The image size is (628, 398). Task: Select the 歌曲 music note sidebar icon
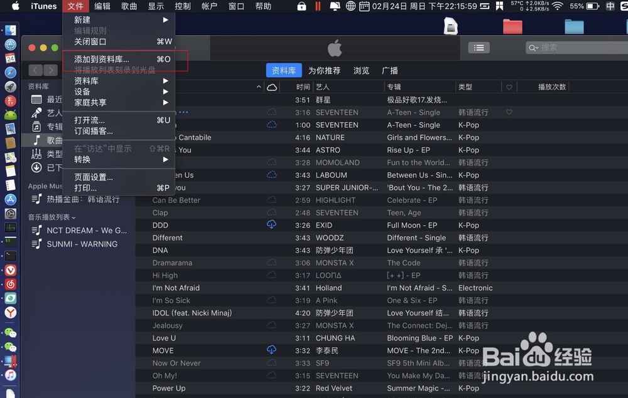click(36, 140)
